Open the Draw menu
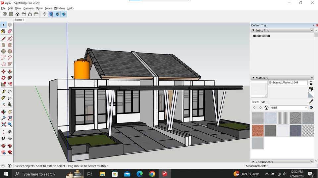318x178 pixels. click(39, 8)
